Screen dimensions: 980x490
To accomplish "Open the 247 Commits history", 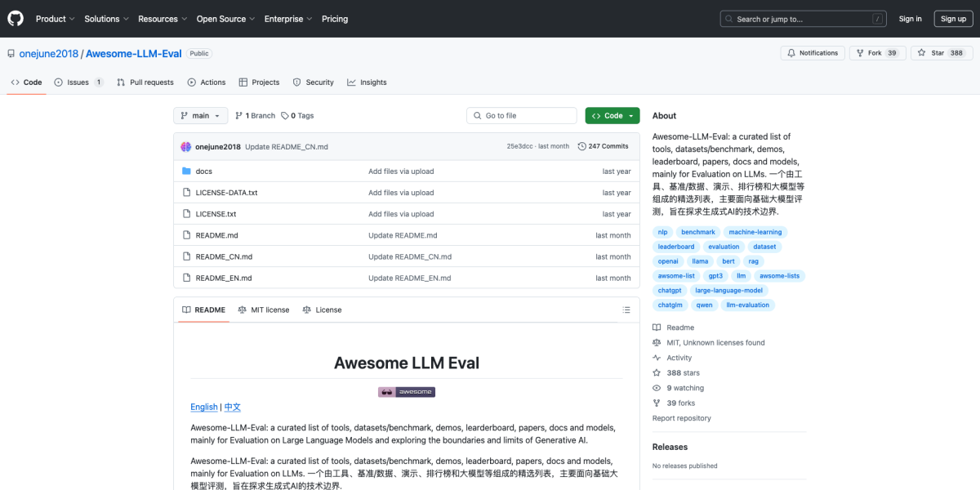I will pyautogui.click(x=603, y=146).
